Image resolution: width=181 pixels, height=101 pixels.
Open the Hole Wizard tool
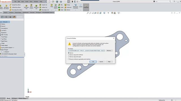[x=31, y=6]
